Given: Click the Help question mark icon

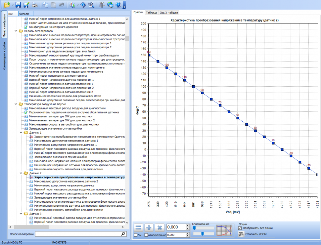Looking at the screenshot, I should click(x=118, y=5).
